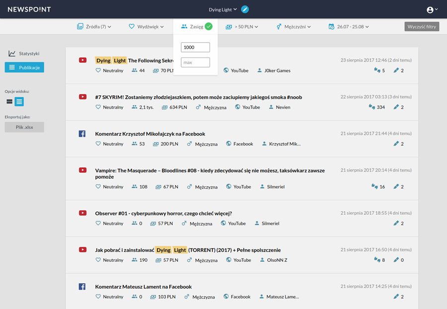
Task: Click the Wyczyść filtry button
Action: (422, 26)
